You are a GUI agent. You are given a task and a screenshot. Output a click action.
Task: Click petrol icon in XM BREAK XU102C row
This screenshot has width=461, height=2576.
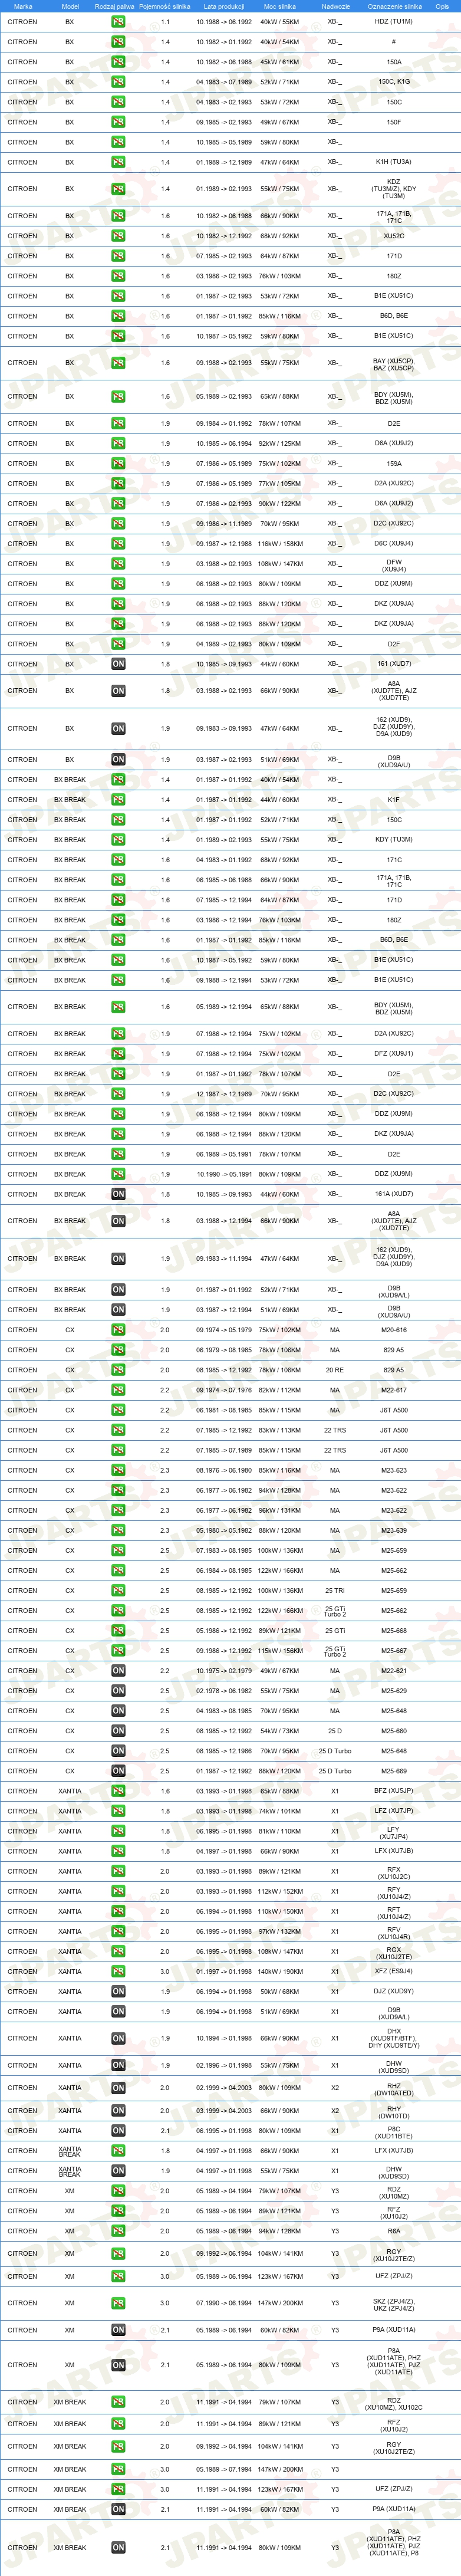click(x=118, y=2402)
